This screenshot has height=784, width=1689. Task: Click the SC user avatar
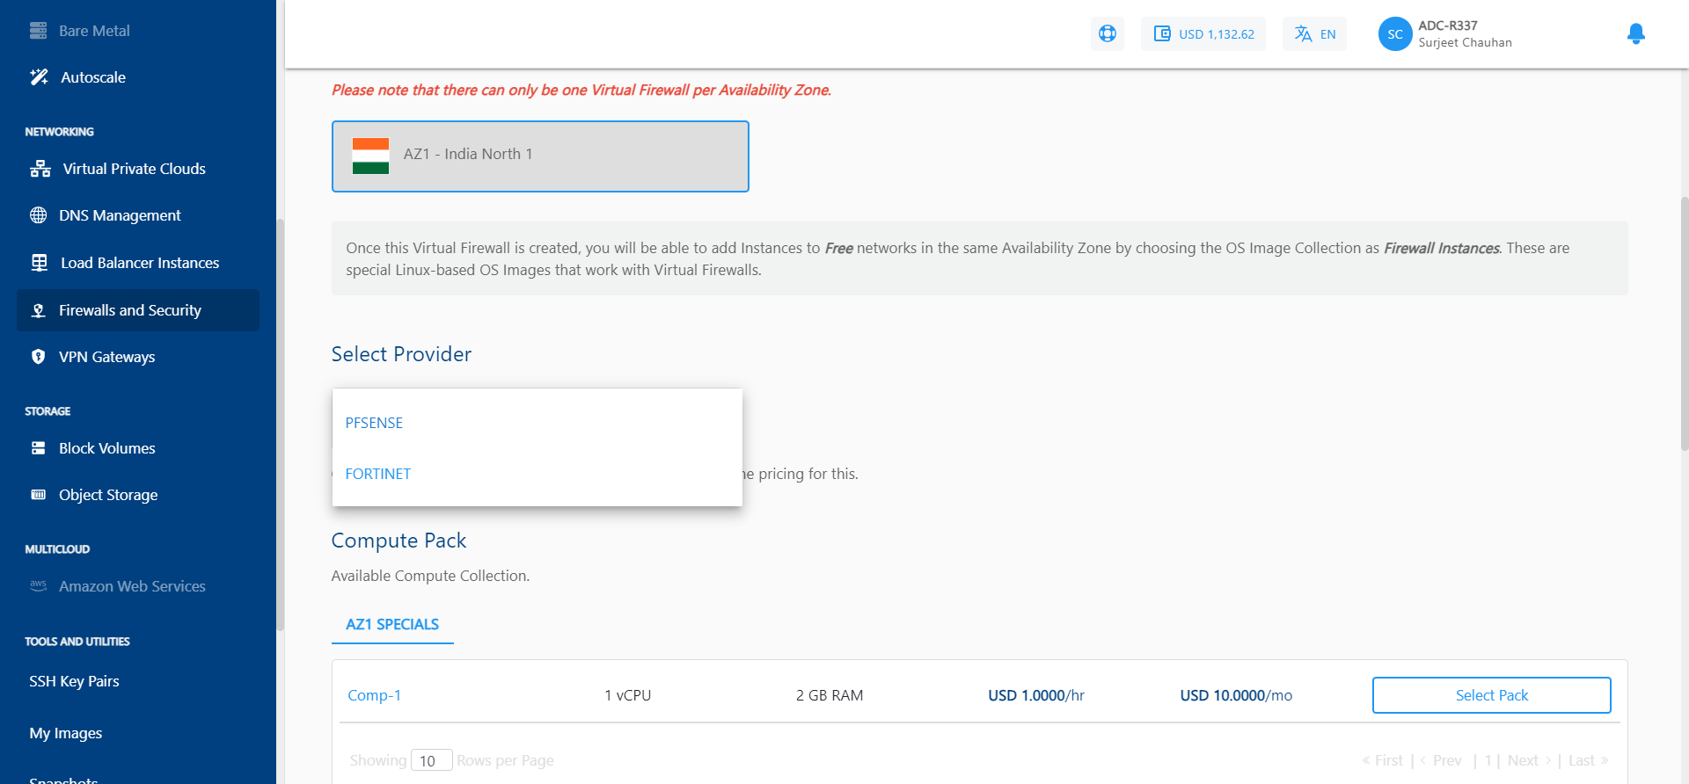(1394, 34)
